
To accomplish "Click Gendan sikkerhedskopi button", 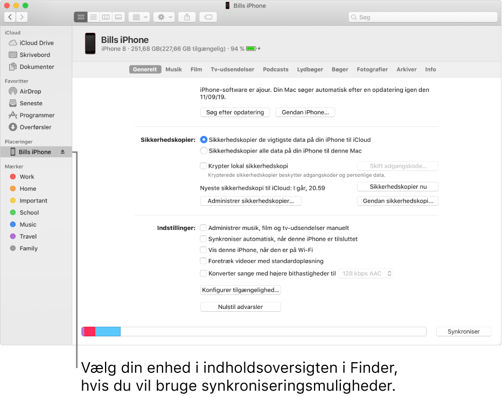I will 398,201.
